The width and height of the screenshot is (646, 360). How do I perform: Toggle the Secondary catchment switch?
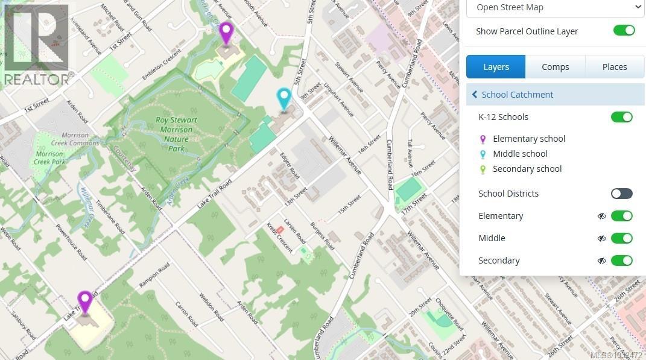tap(621, 261)
